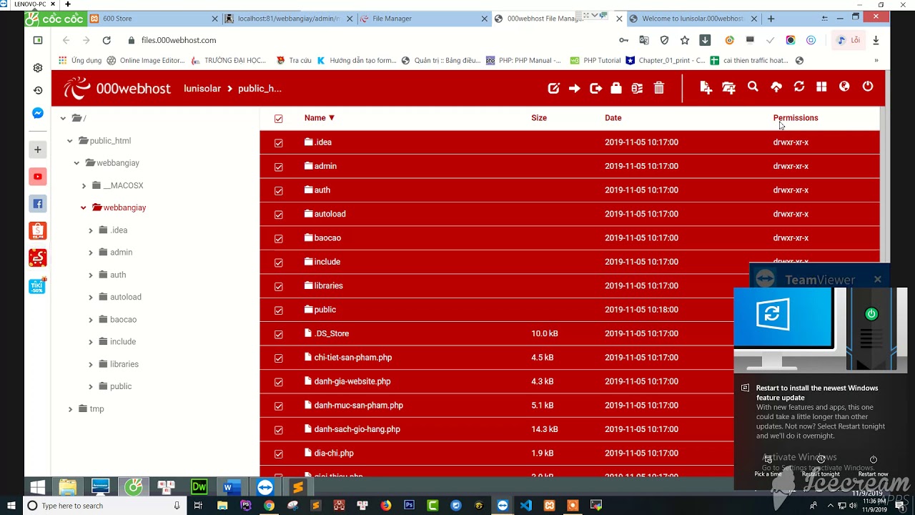Viewport: 915px width, 515px height.
Task: Open YouTube shortcut in browser sidebar
Action: coord(38,177)
